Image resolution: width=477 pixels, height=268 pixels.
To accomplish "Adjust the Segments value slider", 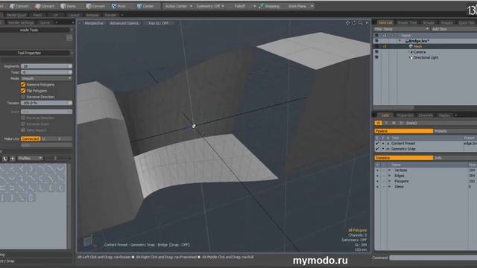I will 46,66.
